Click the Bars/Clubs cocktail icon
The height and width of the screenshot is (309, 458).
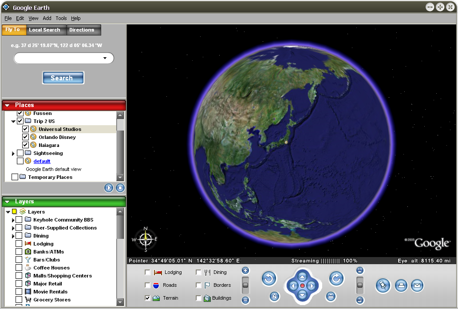click(28, 260)
